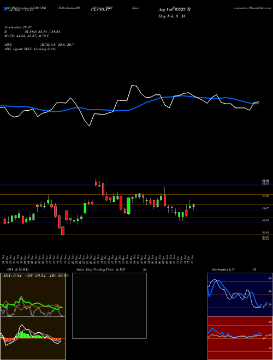Click the large green candle near 44.27
Viewport: 273px width, 360px height.
point(128,206)
